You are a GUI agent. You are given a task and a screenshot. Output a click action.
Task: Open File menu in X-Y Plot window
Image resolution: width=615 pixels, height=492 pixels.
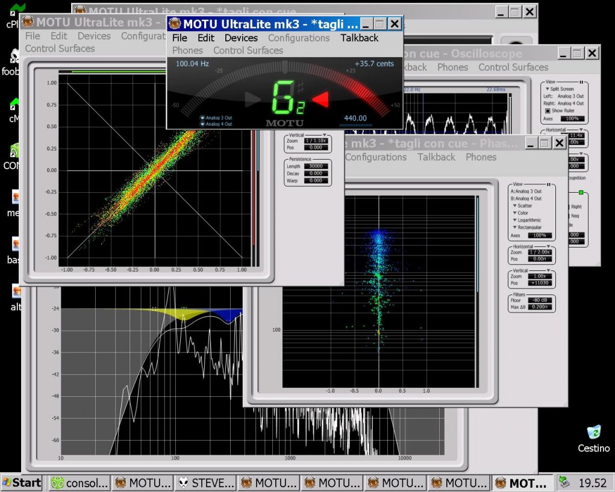pos(33,36)
